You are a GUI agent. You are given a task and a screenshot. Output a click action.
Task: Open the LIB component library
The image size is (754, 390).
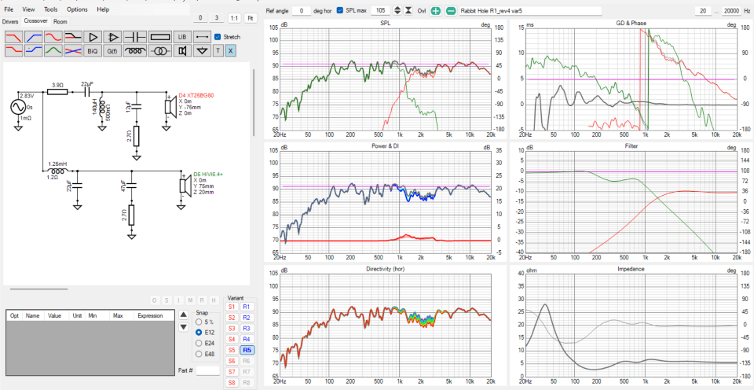[181, 37]
